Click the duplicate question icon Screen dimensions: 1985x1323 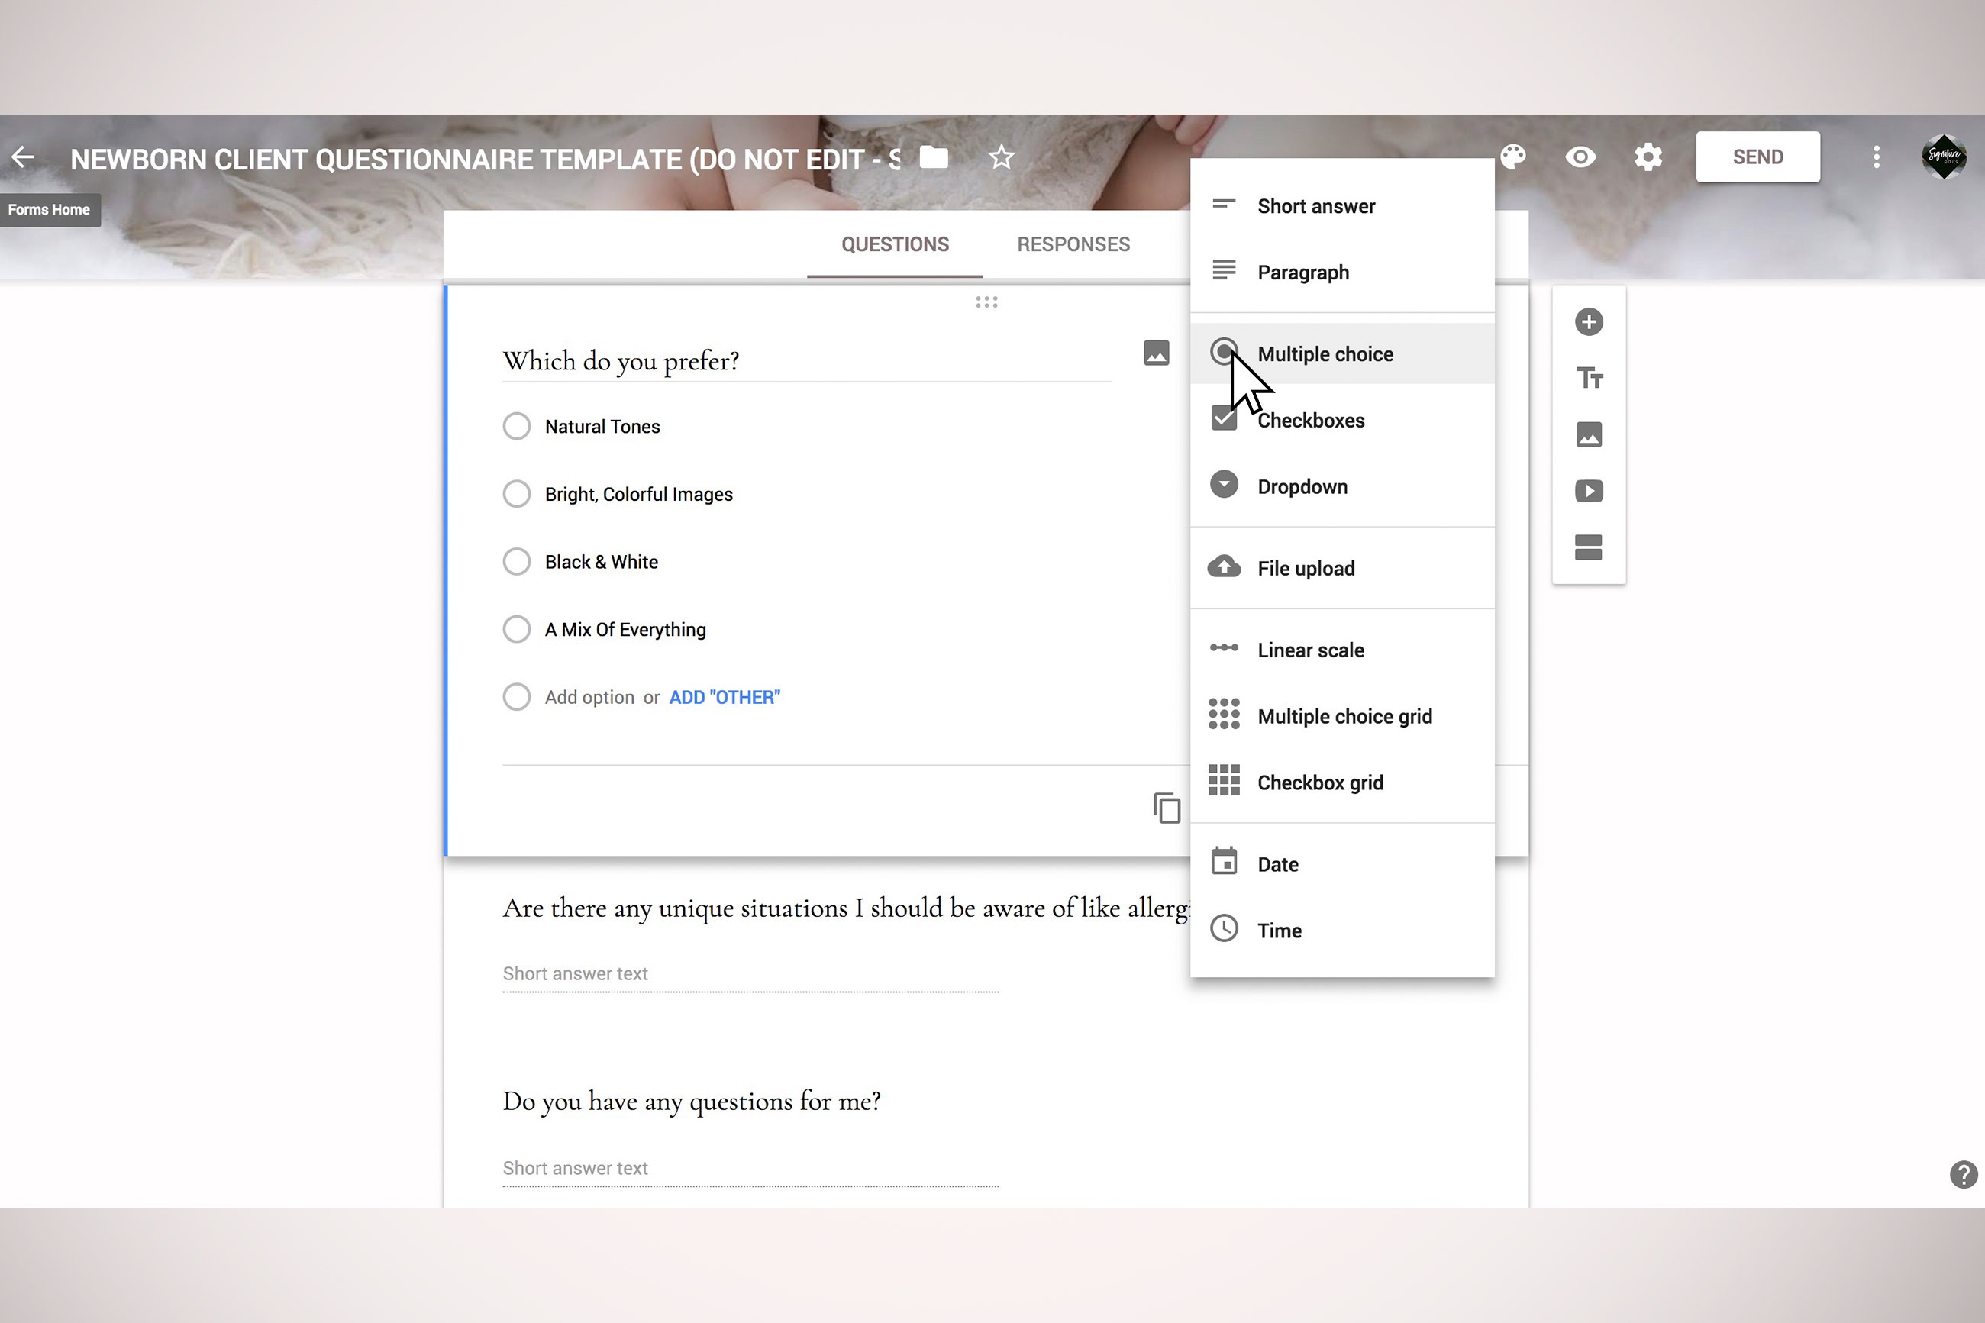click(x=1166, y=808)
